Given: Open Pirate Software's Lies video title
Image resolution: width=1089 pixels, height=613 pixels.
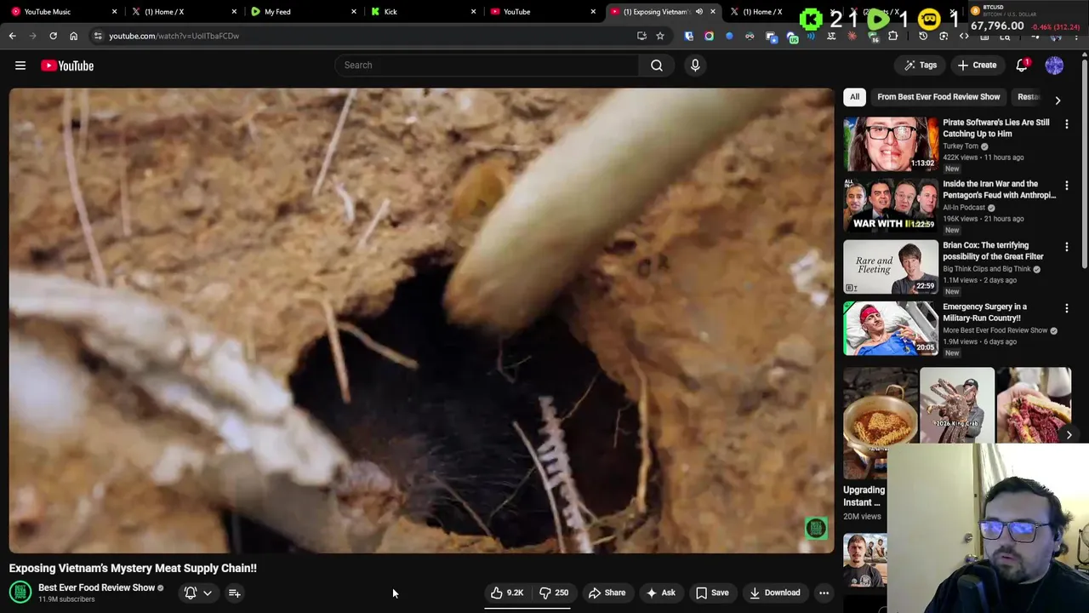Looking at the screenshot, I should [x=995, y=128].
